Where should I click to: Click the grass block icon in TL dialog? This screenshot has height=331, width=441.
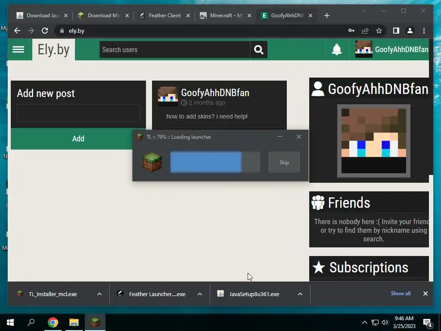152,162
